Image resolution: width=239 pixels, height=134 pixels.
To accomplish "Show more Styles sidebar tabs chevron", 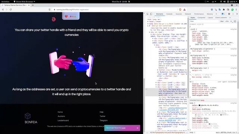I will tap(230, 17).
